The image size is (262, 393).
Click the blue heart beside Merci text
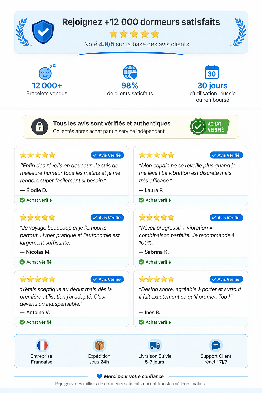[100, 376]
